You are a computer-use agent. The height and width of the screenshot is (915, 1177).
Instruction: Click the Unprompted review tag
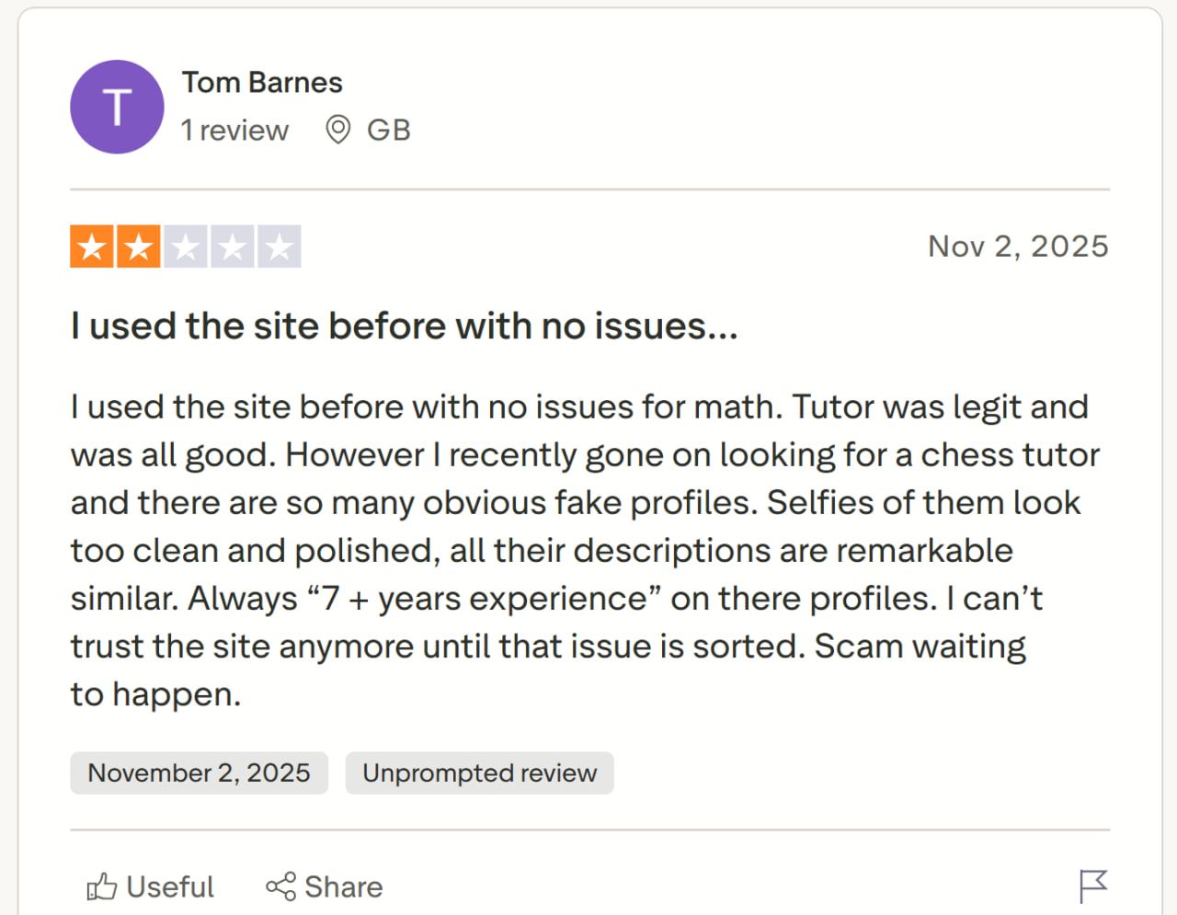(x=479, y=772)
